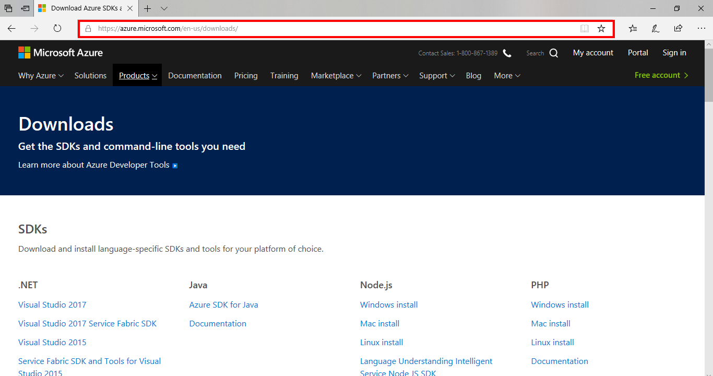This screenshot has width=713, height=376.
Task: Click the tabs you've set aside icon
Action: point(8,8)
